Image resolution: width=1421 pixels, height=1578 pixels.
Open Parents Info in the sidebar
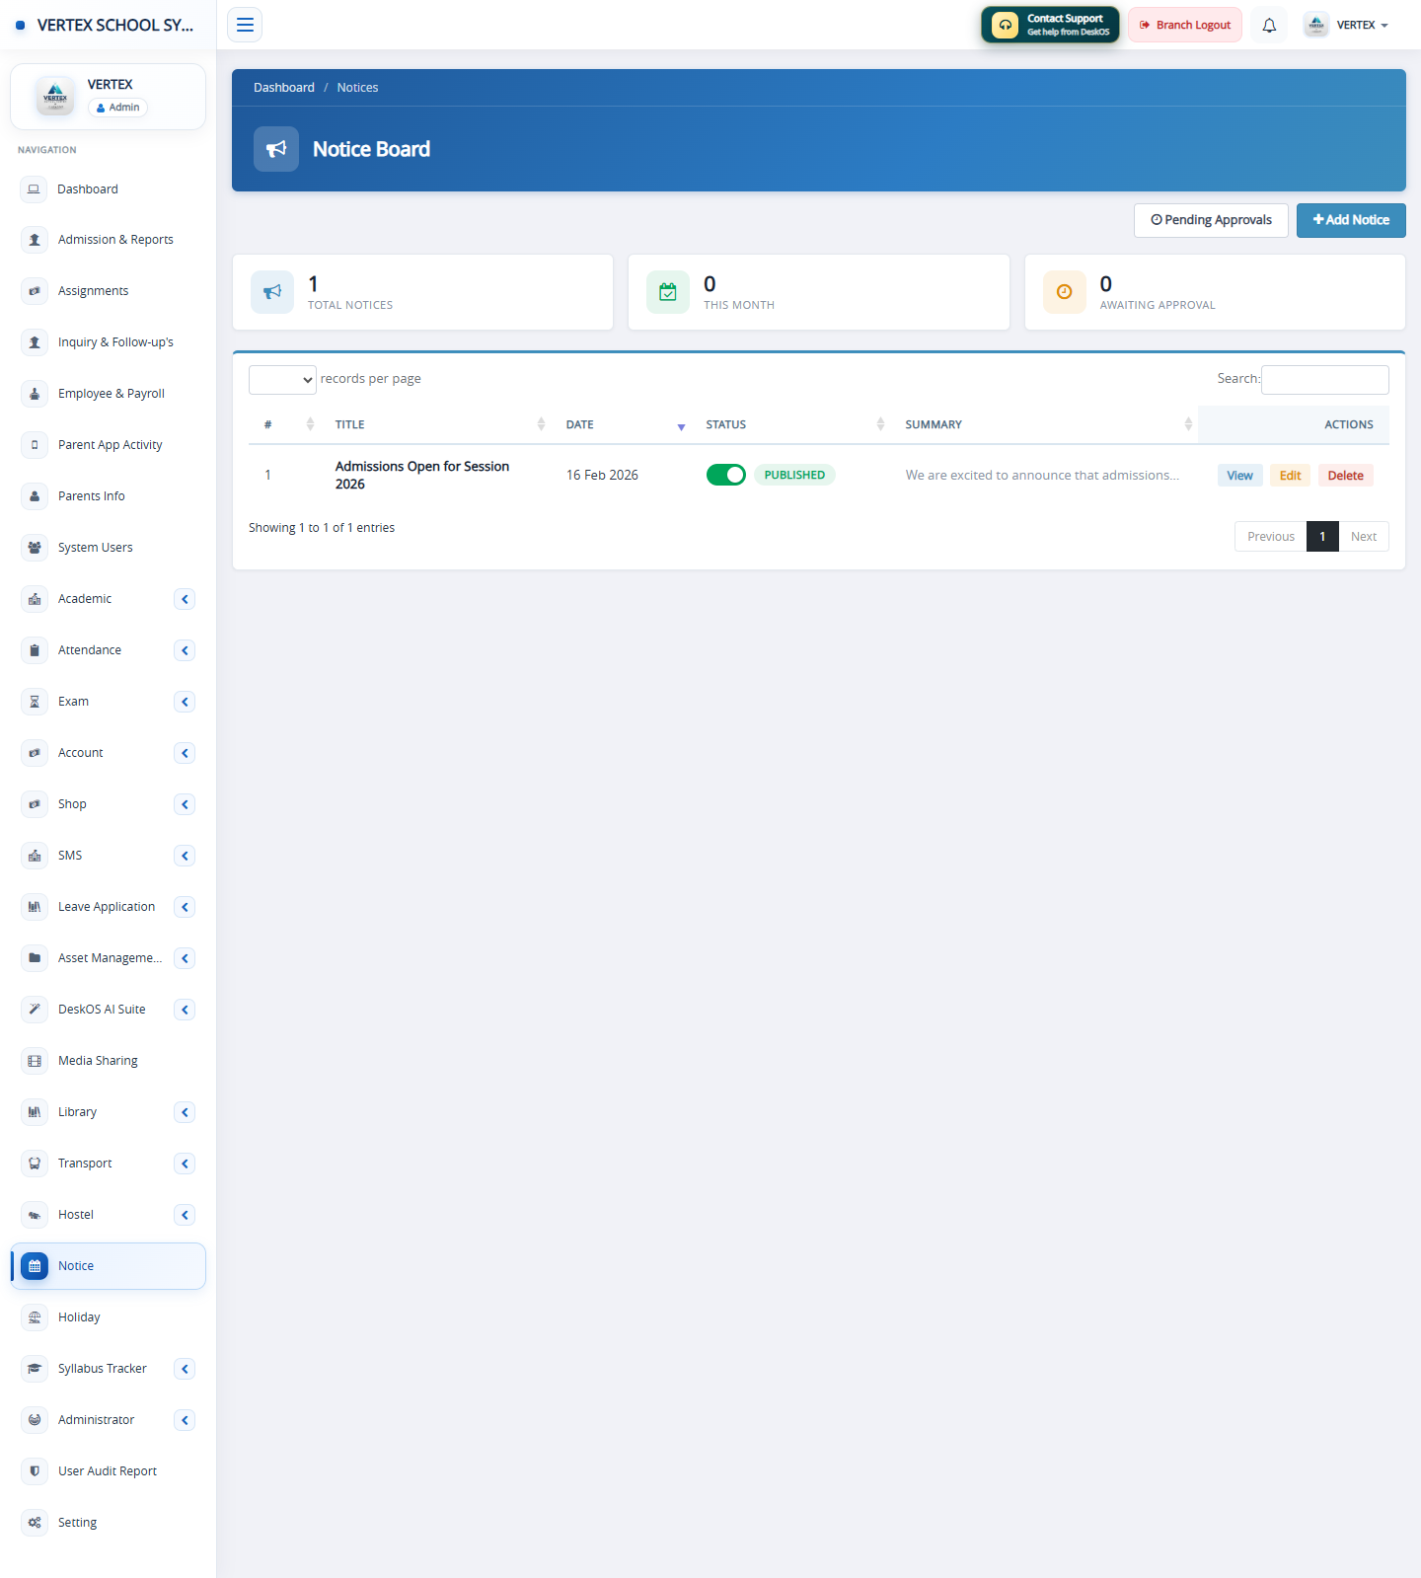pos(108,496)
